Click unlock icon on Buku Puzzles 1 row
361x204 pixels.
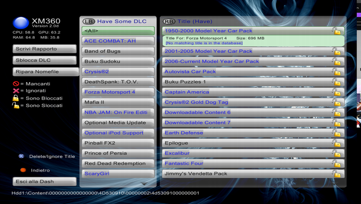tap(336, 82)
